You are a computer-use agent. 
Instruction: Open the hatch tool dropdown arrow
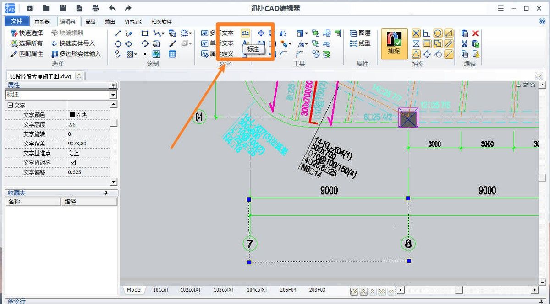pos(136,54)
